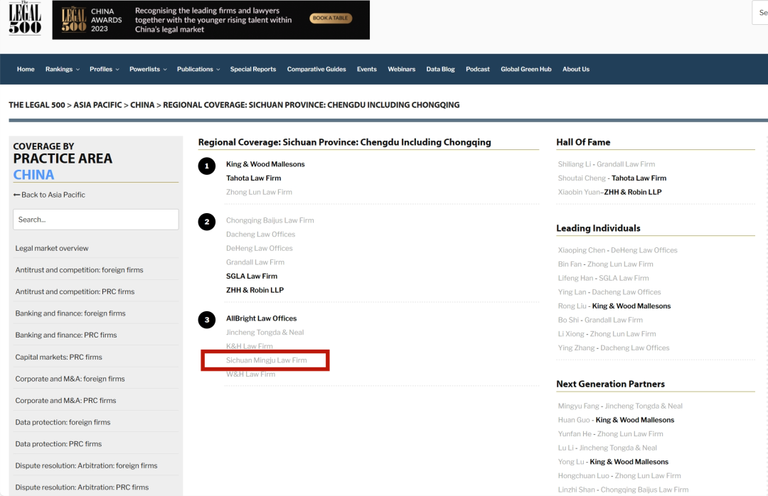This screenshot has width=768, height=496.
Task: Expand the Rankings dropdown menu
Action: coord(63,70)
